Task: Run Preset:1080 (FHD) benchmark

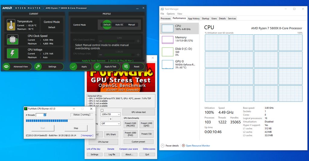Action: pos(130,134)
